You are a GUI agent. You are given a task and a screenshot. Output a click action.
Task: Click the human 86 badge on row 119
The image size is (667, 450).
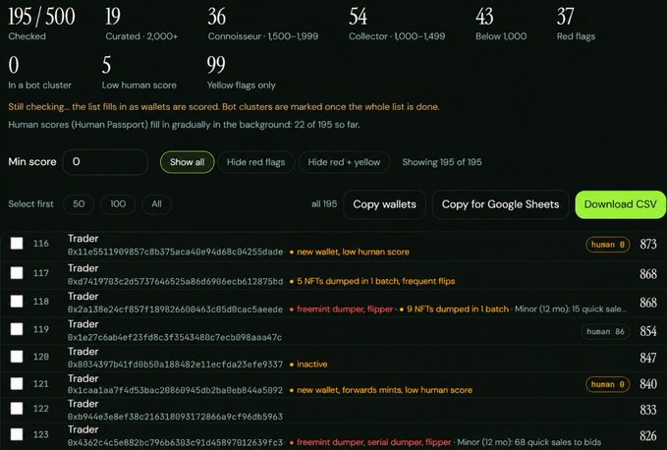click(605, 332)
